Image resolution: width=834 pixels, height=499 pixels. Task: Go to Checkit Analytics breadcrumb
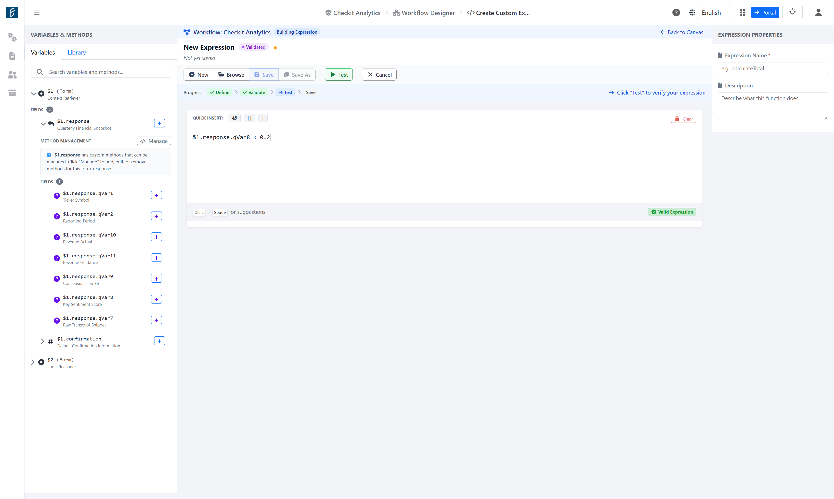click(x=353, y=13)
